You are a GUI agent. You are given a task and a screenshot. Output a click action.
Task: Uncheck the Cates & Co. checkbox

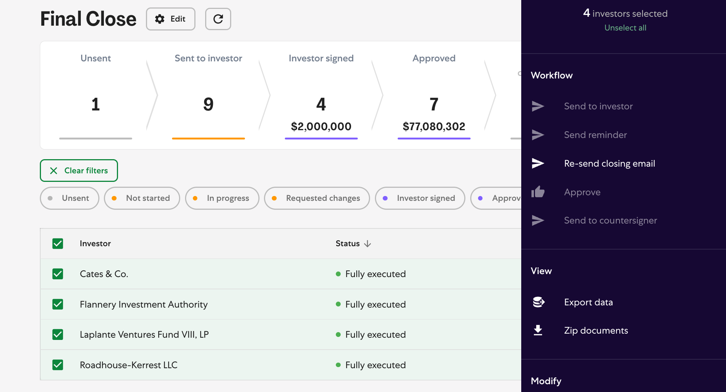coord(58,274)
